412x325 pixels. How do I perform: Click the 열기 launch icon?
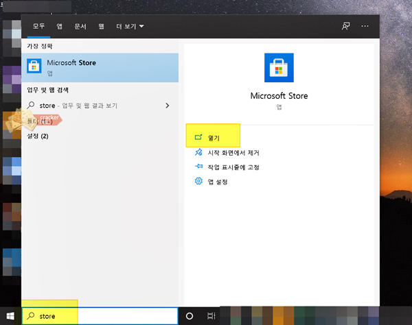(x=198, y=137)
